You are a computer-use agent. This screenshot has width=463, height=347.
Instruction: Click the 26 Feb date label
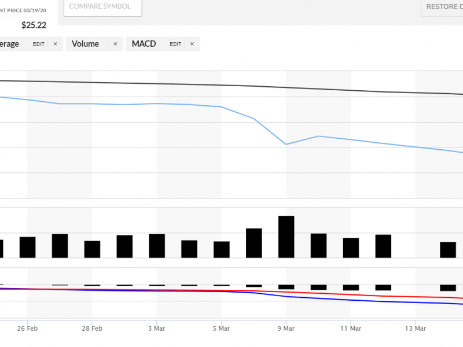[x=27, y=328]
